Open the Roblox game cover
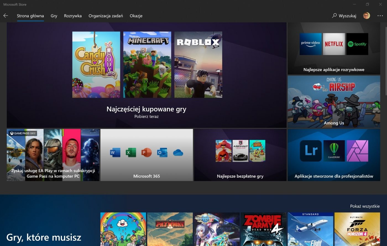 click(x=198, y=64)
